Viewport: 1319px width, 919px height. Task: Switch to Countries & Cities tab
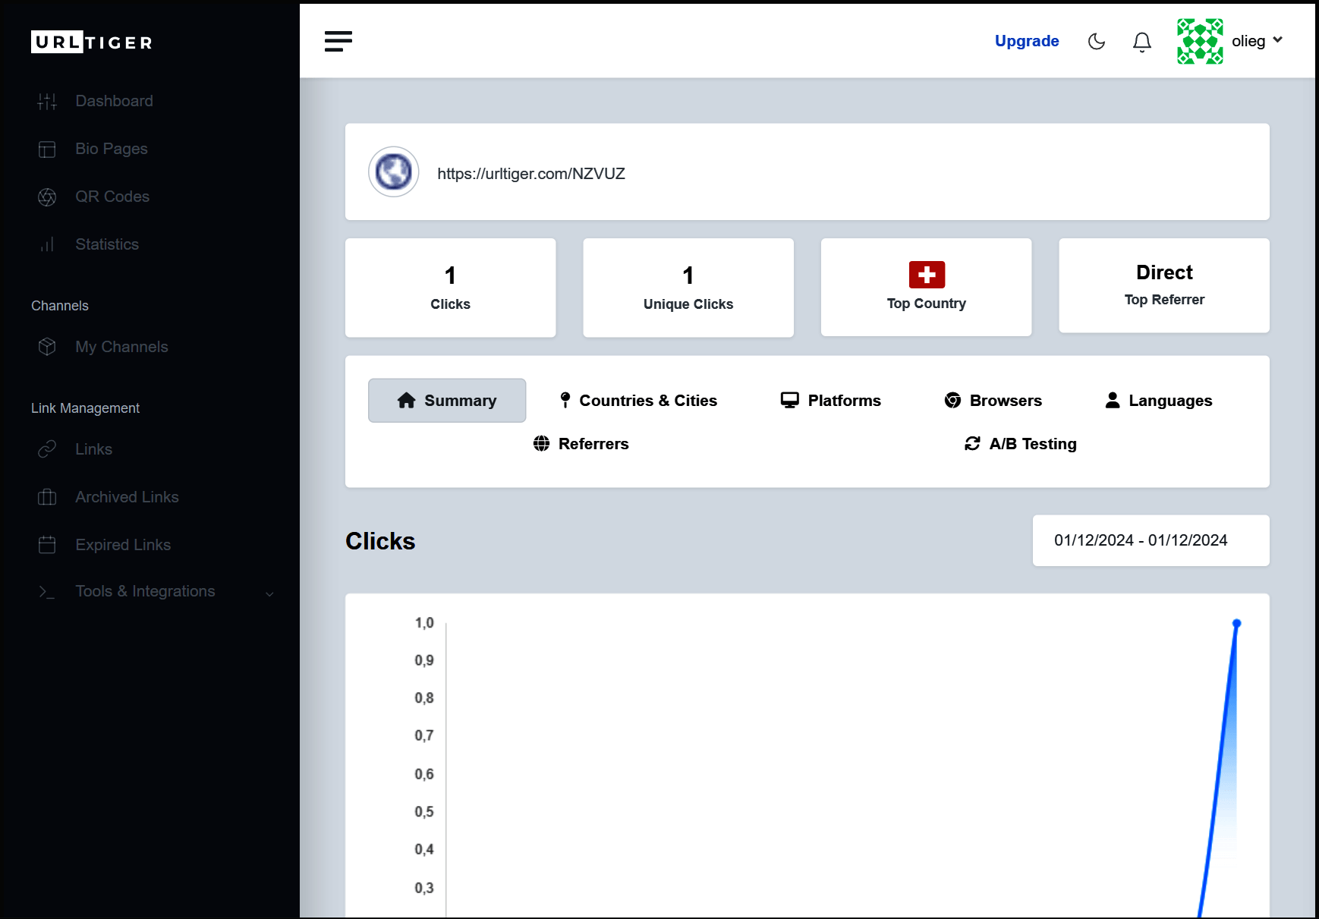pos(637,401)
